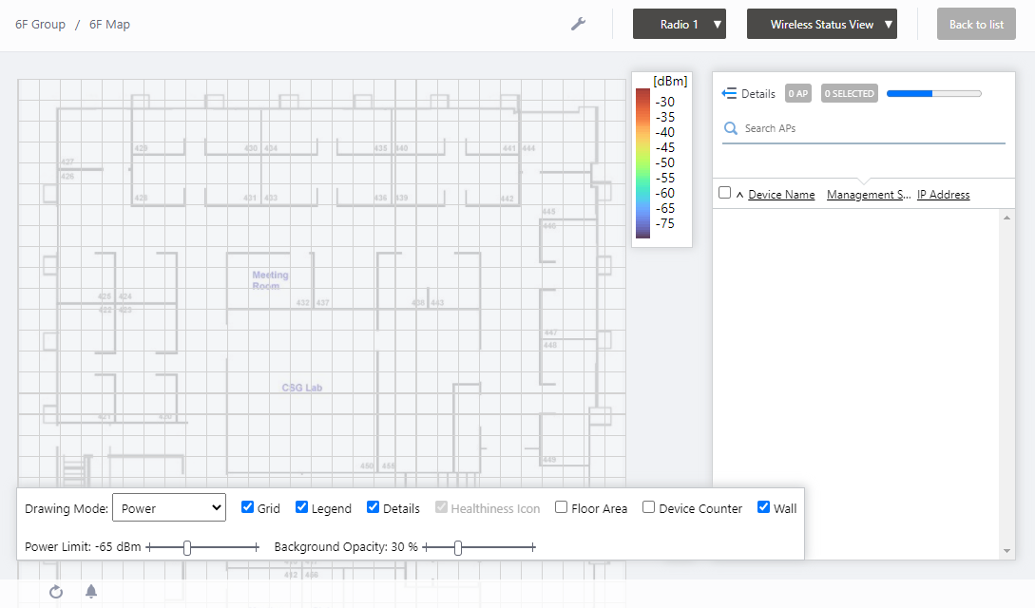Click the wrench settings icon
The height and width of the screenshot is (608, 1035).
tap(578, 24)
